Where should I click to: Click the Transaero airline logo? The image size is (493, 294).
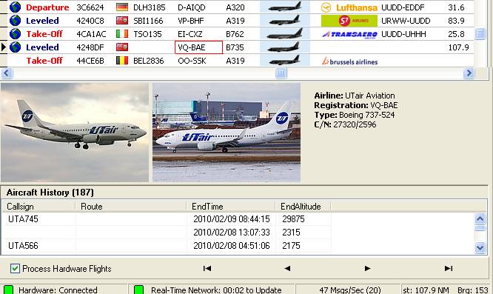click(349, 34)
